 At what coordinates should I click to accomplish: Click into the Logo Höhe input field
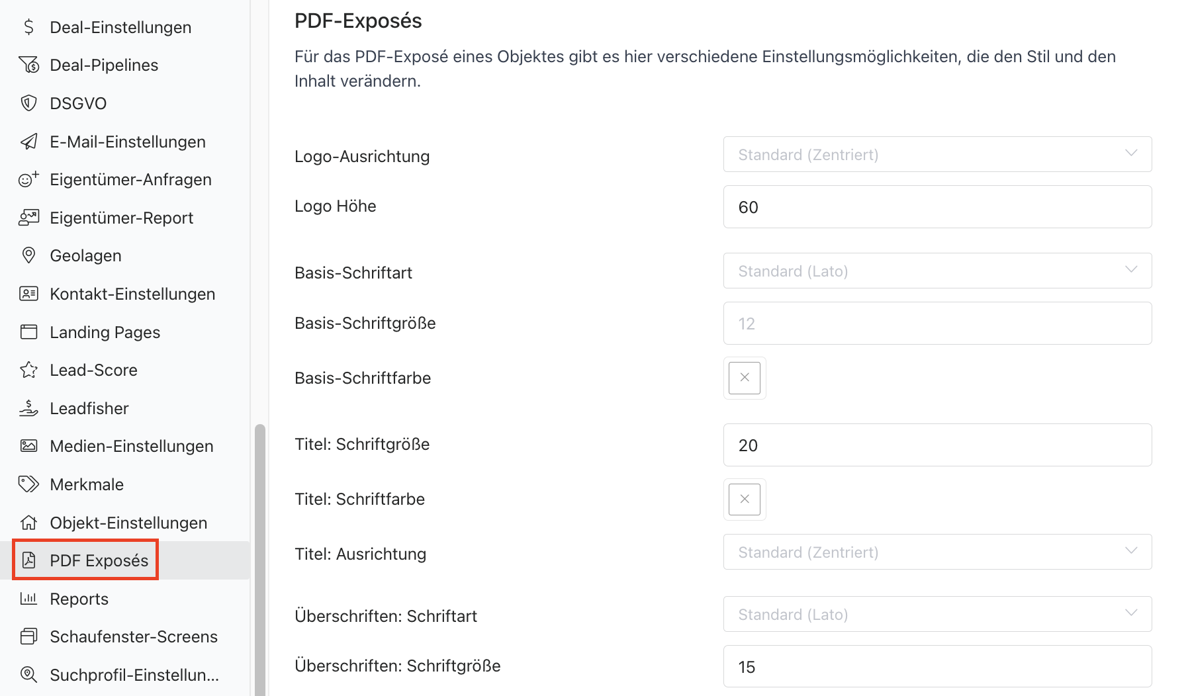[x=937, y=207]
